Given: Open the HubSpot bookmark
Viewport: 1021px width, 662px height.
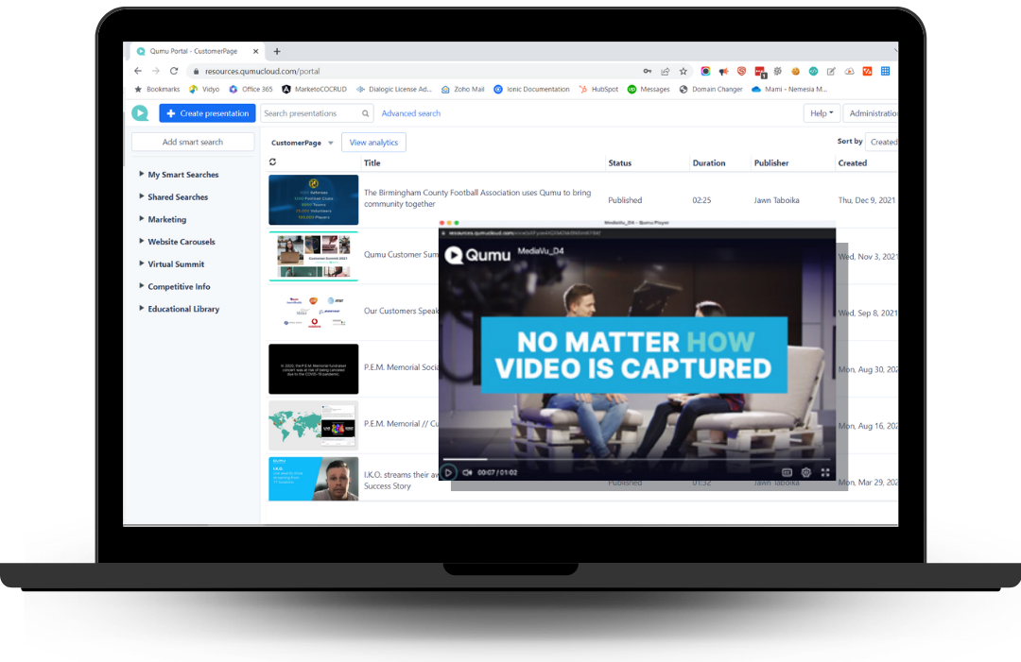Looking at the screenshot, I should (x=598, y=89).
